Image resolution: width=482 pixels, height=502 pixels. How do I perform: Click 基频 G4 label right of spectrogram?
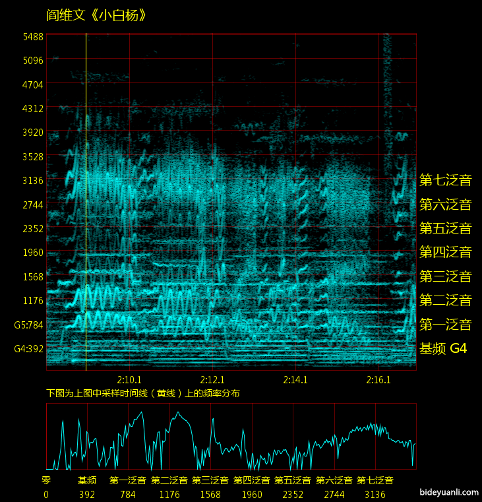(x=443, y=348)
